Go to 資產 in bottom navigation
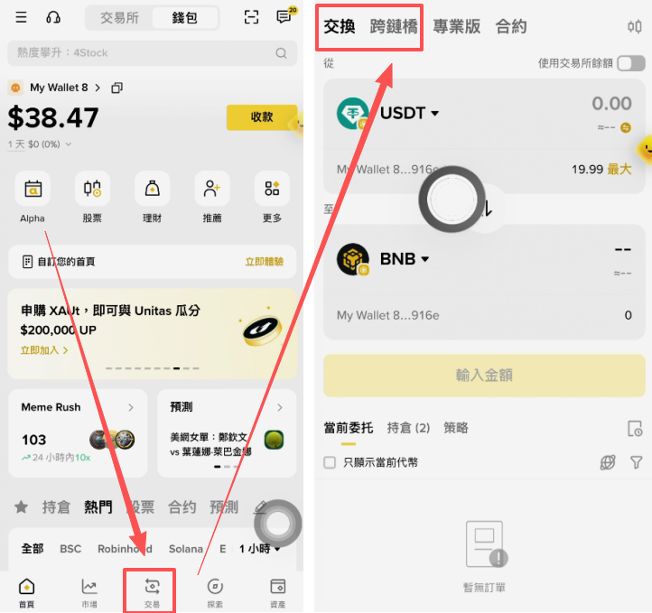652x613 pixels. 278,593
